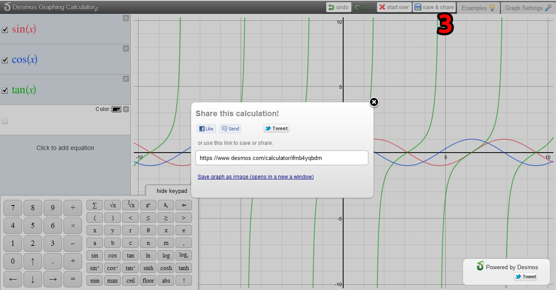Open the Color dropdown swatch
Screen dimensions: 556x290
coord(116,109)
